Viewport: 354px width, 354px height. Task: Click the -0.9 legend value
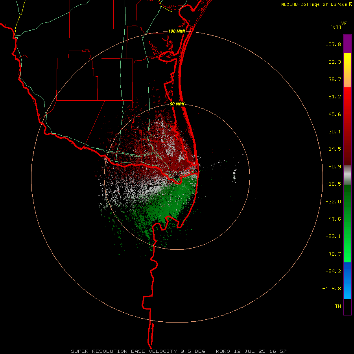pos(335,167)
